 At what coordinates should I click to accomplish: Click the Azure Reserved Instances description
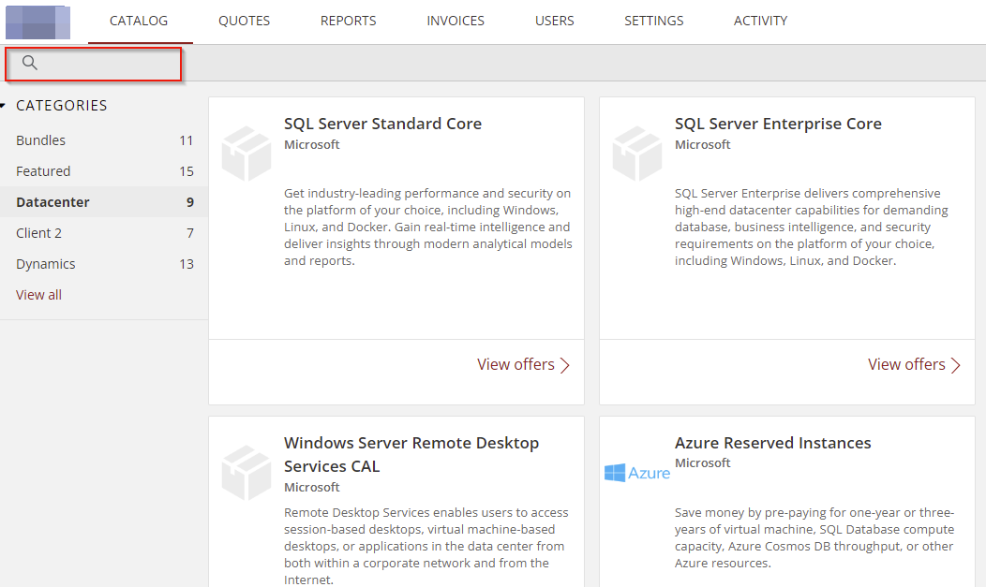(814, 537)
